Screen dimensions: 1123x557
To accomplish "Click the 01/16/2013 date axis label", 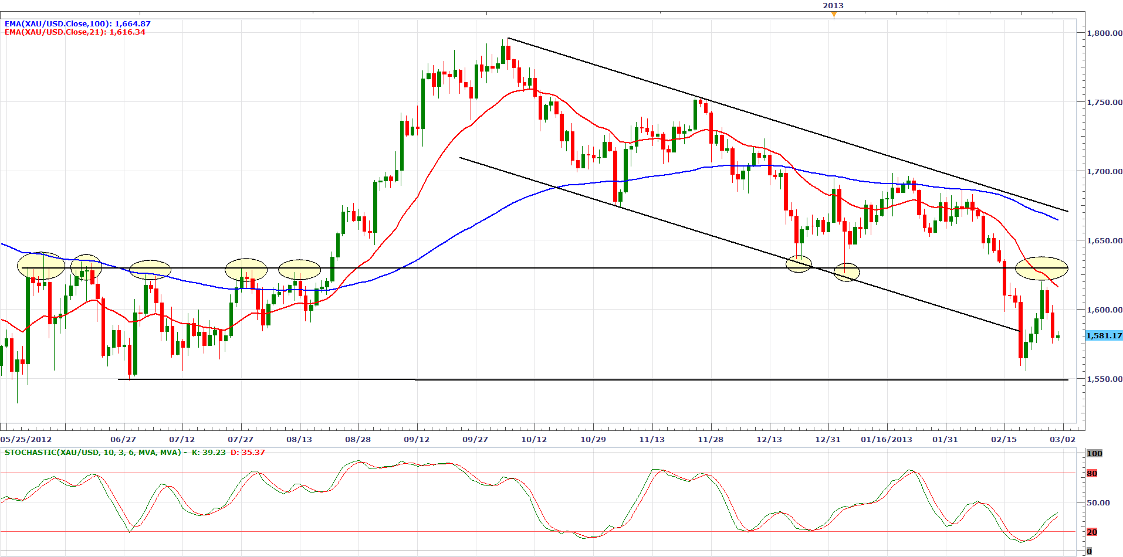I will (886, 439).
